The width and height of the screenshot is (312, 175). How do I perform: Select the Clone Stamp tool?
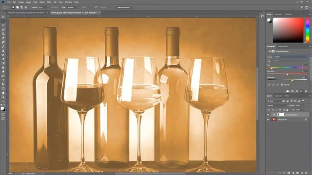3,51
